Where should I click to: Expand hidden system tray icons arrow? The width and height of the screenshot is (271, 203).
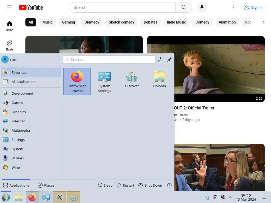tap(231, 197)
